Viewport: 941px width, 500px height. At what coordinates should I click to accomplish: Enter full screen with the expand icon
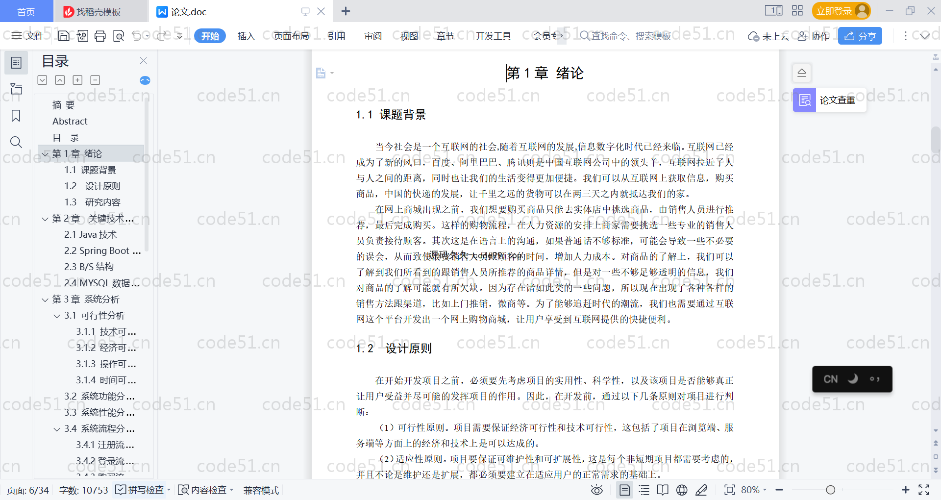924,490
